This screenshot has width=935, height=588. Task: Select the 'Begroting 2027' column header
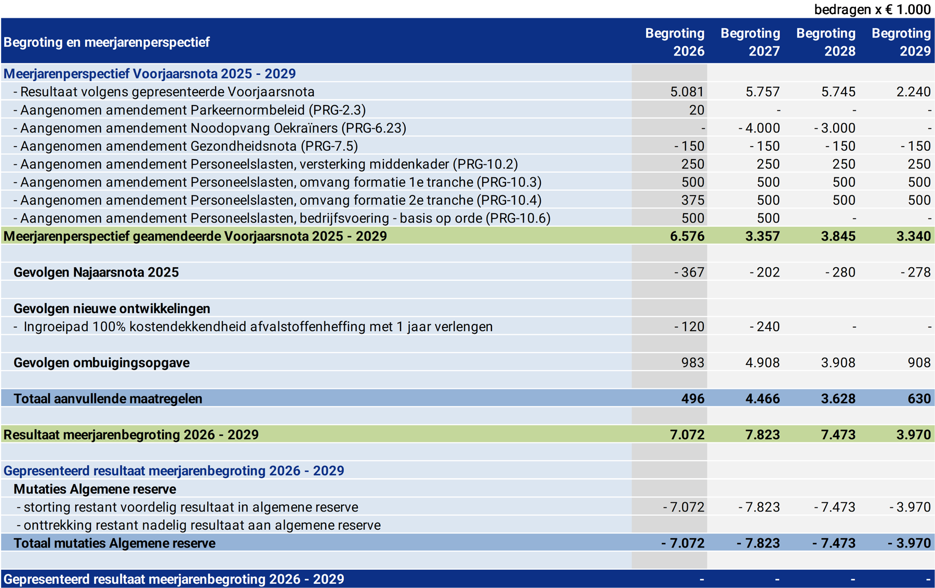[x=750, y=42]
